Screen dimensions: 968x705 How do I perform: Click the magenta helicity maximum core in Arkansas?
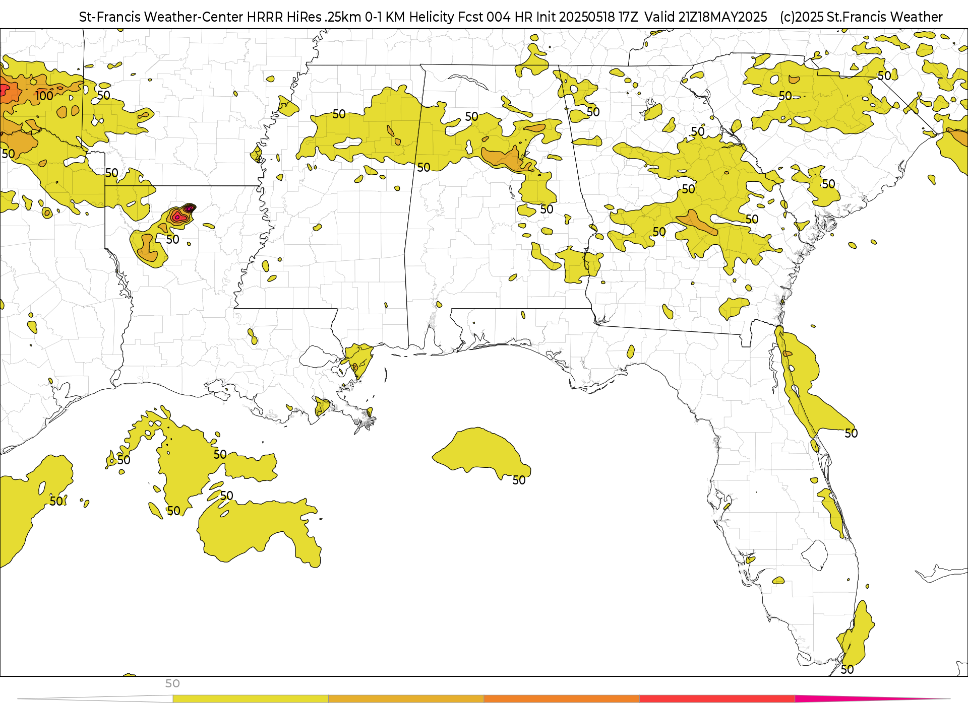[x=189, y=208]
